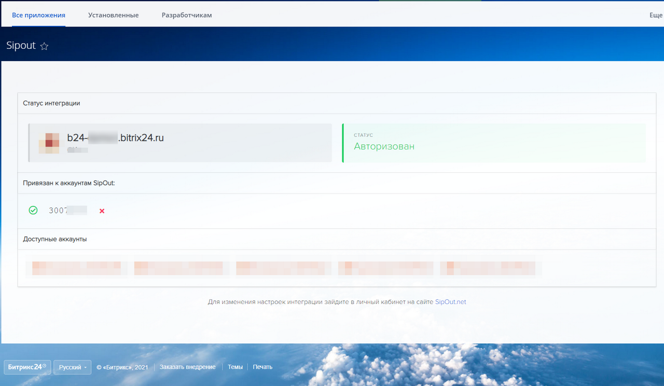664x386 pixels.
Task: Click the red X to unlink account 3007
Action: tap(102, 211)
